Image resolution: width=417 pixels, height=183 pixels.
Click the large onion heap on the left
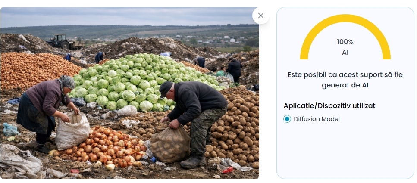[x=37, y=70]
